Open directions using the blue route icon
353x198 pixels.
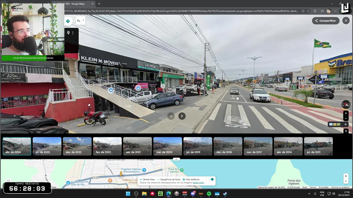(68, 21)
